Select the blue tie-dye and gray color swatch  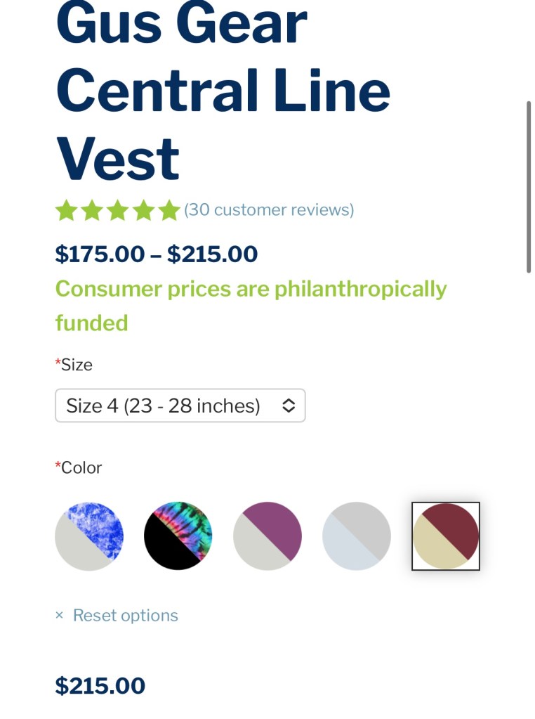89,536
